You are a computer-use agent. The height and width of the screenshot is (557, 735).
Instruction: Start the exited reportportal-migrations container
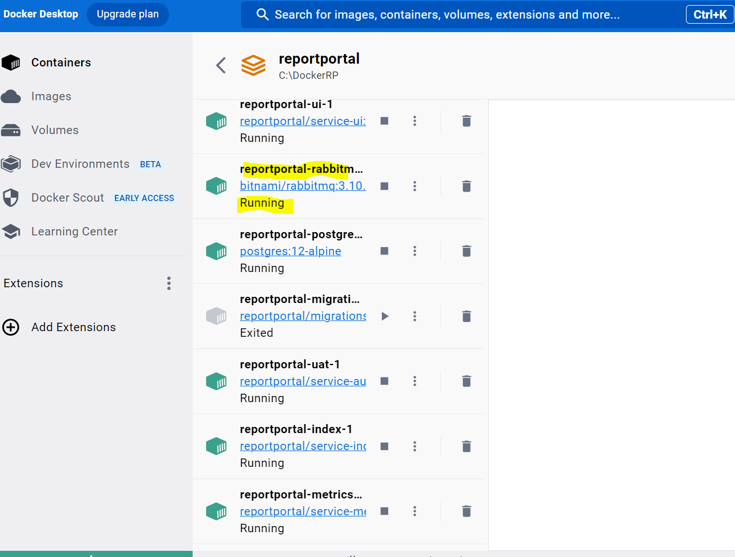click(x=385, y=316)
